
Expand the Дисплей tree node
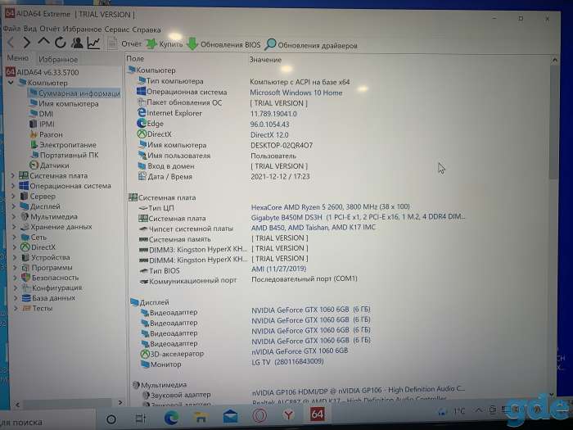coord(14,206)
